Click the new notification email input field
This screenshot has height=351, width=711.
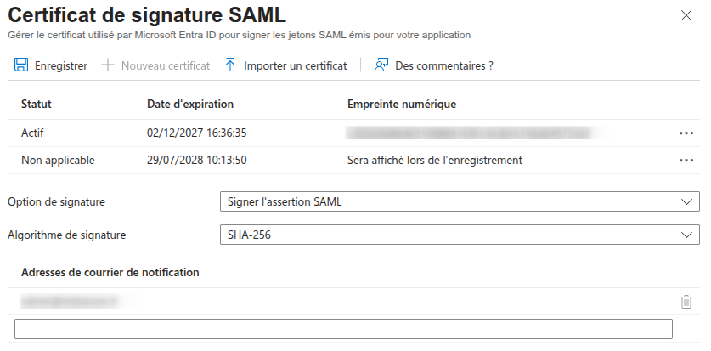(x=343, y=329)
